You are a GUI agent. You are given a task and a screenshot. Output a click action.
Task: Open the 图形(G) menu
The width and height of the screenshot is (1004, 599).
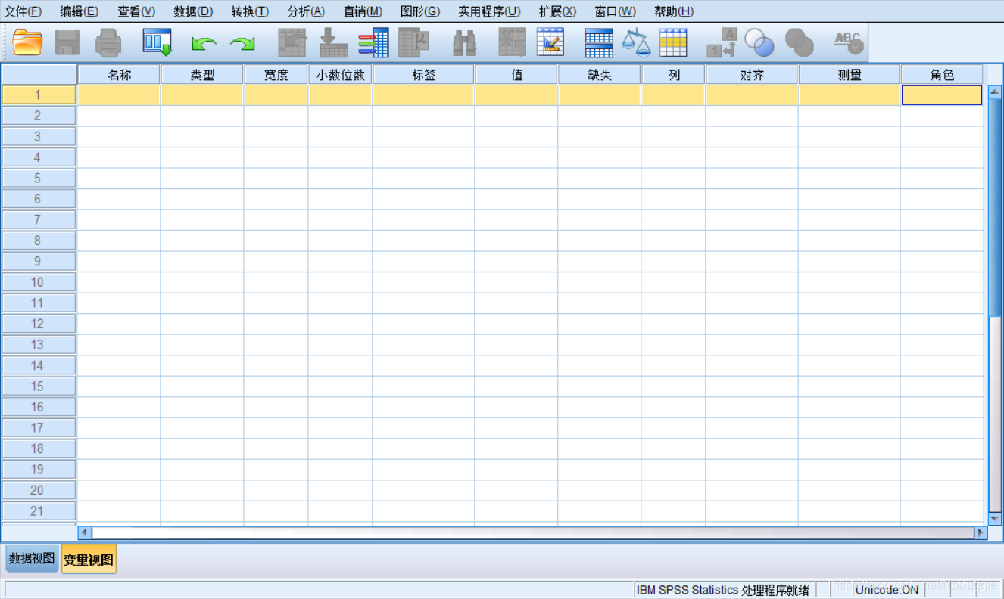tap(420, 11)
